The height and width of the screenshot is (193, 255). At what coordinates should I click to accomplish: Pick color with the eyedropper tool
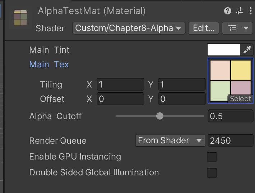point(247,50)
